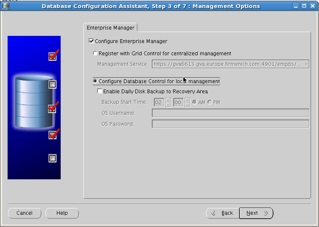Screen dimensions: 319x227
Task: Maximize the Database Configuration Assistant window
Action: pyautogui.click(x=304, y=6)
